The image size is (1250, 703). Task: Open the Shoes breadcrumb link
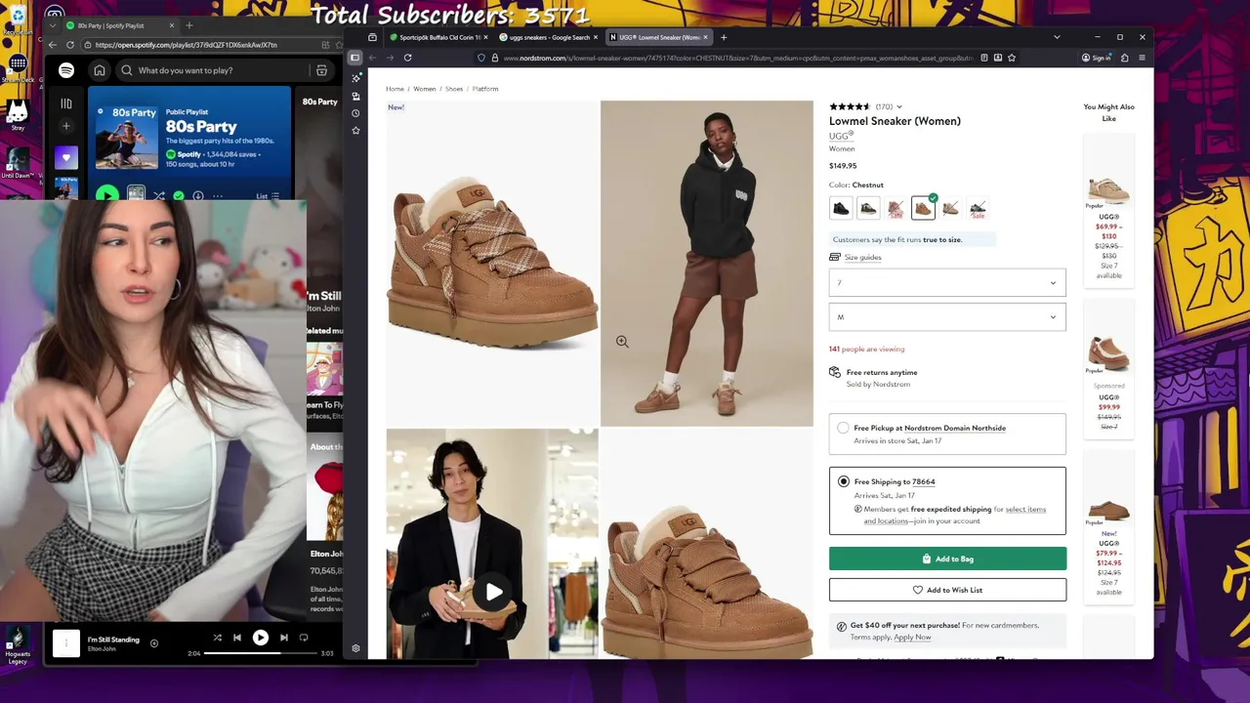pyautogui.click(x=454, y=89)
